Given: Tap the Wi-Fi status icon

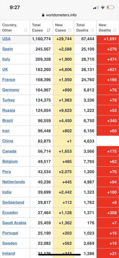Looking at the screenshot, I should pos(103,7).
